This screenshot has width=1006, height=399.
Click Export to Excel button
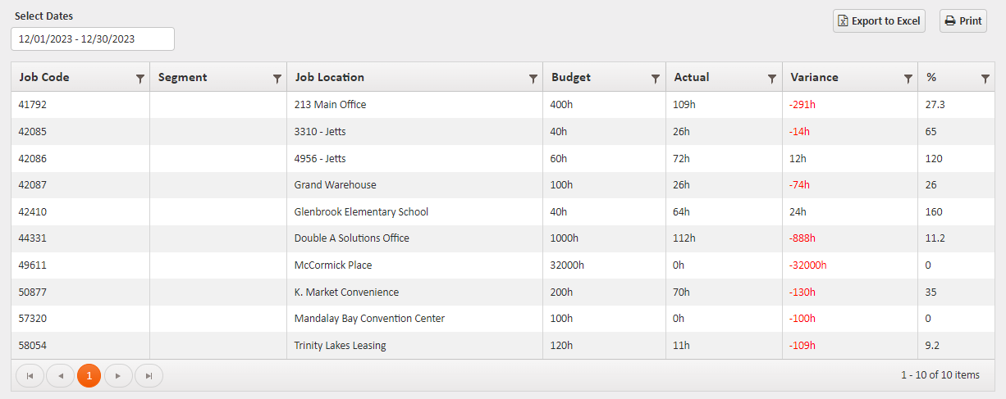[879, 21]
